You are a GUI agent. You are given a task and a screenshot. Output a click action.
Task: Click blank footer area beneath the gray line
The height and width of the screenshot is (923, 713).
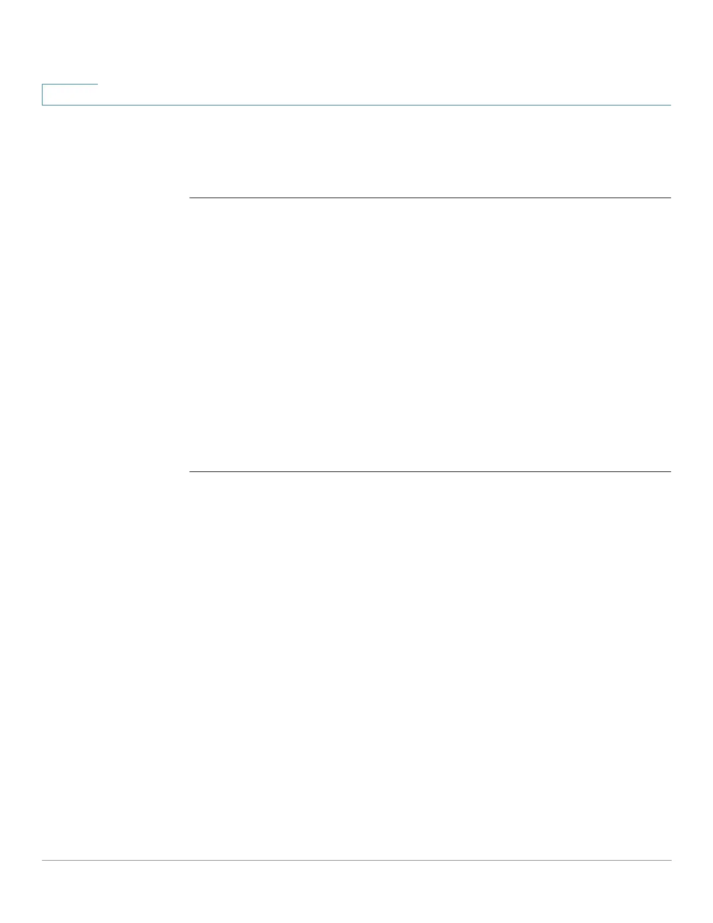(x=356, y=892)
